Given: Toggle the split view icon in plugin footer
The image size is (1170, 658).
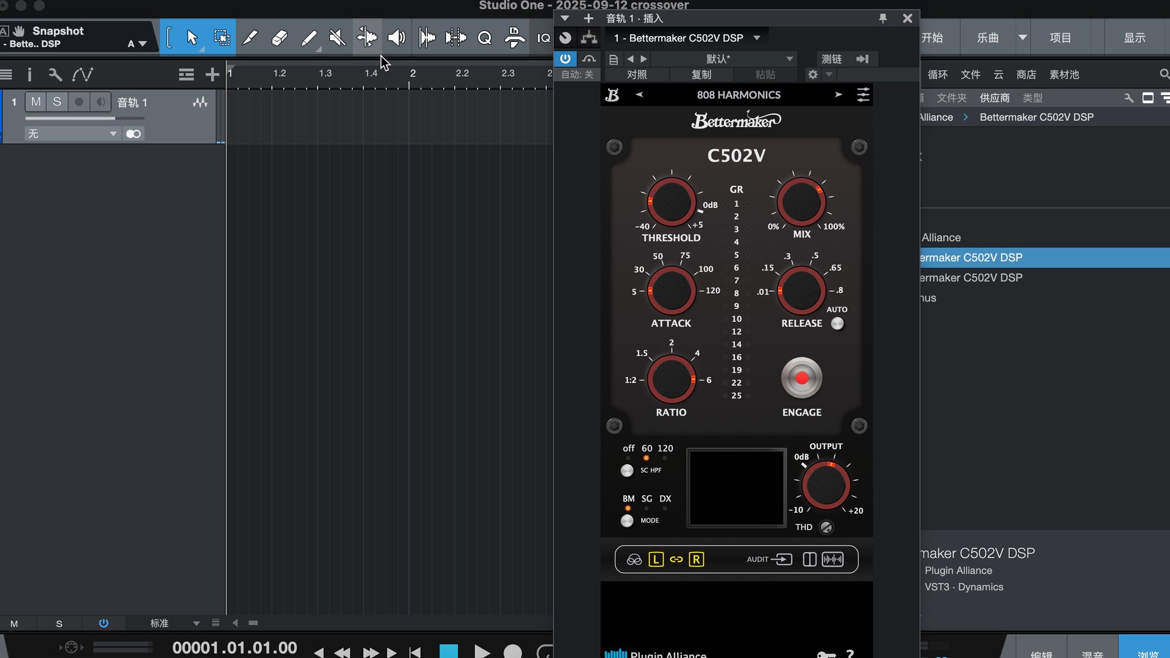Looking at the screenshot, I should point(809,559).
